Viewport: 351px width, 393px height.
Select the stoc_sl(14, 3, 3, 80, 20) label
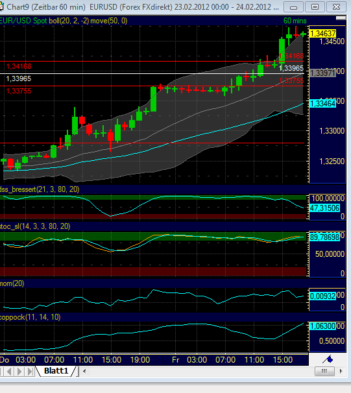(35, 226)
